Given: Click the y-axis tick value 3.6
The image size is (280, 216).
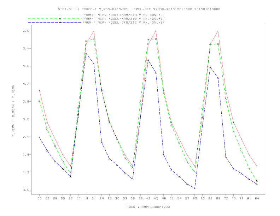Looking at the screenshot, I should [x=26, y=101].
